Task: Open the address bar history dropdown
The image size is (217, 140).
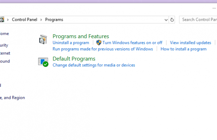Action: pyautogui.click(x=166, y=20)
